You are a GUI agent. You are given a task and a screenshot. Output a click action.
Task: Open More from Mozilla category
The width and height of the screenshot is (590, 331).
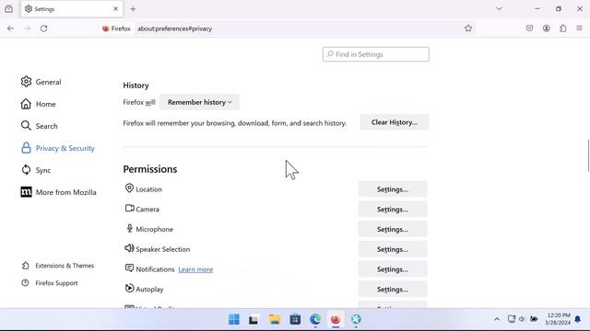click(x=59, y=192)
